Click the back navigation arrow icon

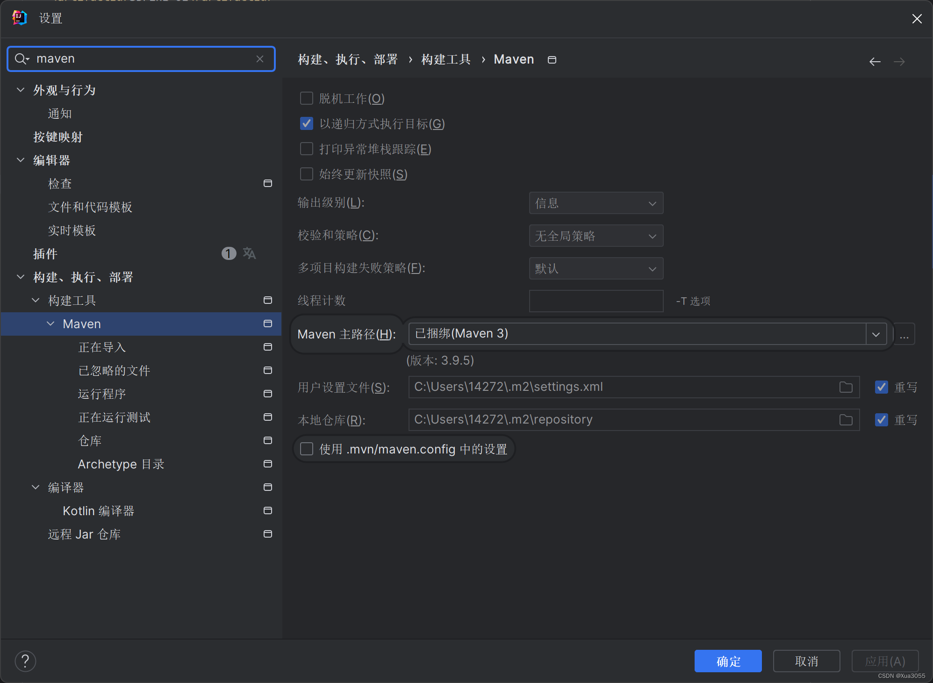(x=875, y=61)
